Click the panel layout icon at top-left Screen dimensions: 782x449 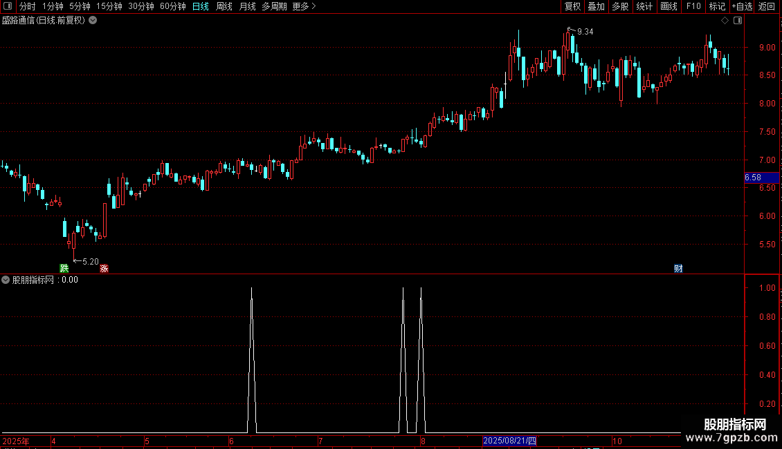coord(8,6)
